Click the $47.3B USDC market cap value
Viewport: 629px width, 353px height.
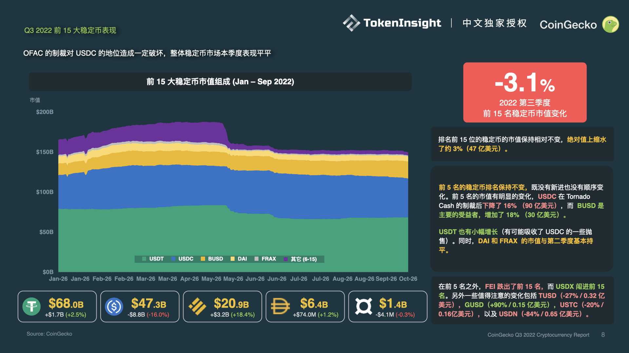[148, 304]
